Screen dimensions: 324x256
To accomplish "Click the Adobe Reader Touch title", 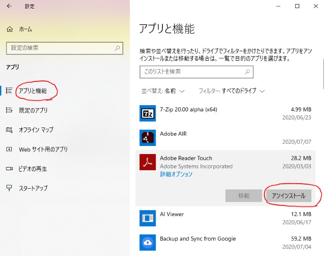I will pos(186,158).
